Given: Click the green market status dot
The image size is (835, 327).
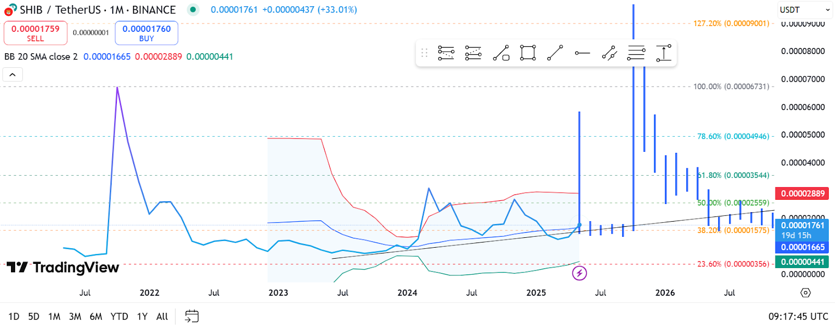Looking at the screenshot, I should pyautogui.click(x=193, y=10).
